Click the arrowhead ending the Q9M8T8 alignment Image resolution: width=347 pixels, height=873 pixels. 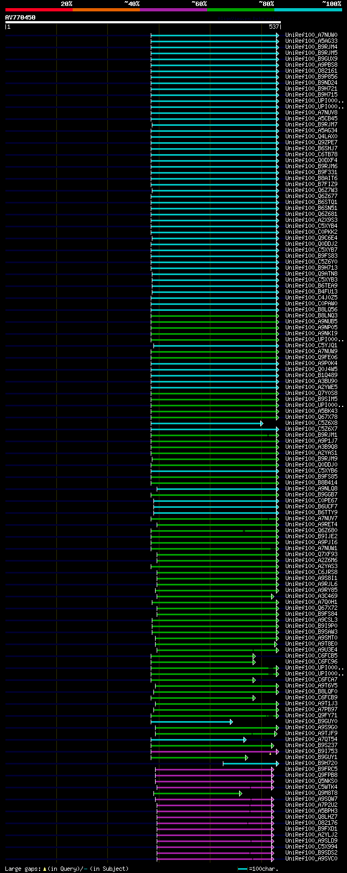click(x=241, y=793)
